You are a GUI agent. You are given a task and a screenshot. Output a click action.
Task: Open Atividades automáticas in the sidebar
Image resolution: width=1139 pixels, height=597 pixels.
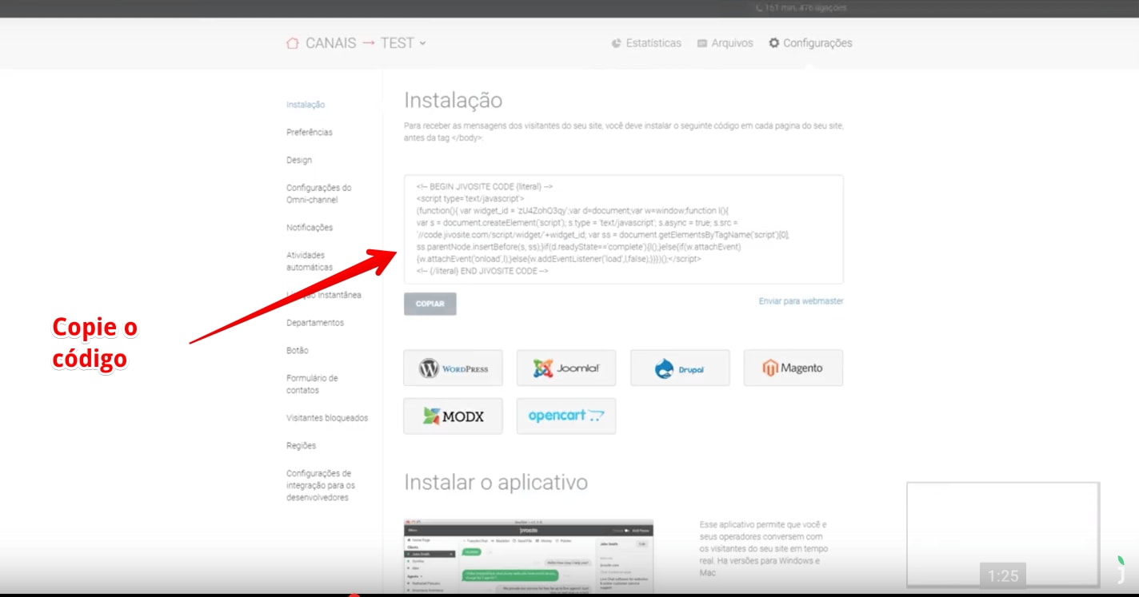[x=310, y=261]
